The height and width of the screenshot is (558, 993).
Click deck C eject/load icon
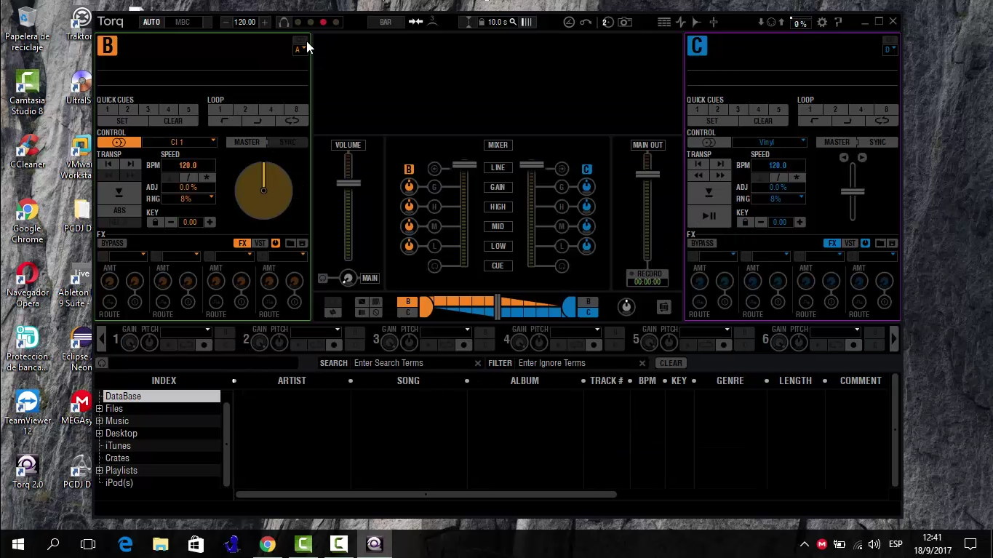click(709, 193)
